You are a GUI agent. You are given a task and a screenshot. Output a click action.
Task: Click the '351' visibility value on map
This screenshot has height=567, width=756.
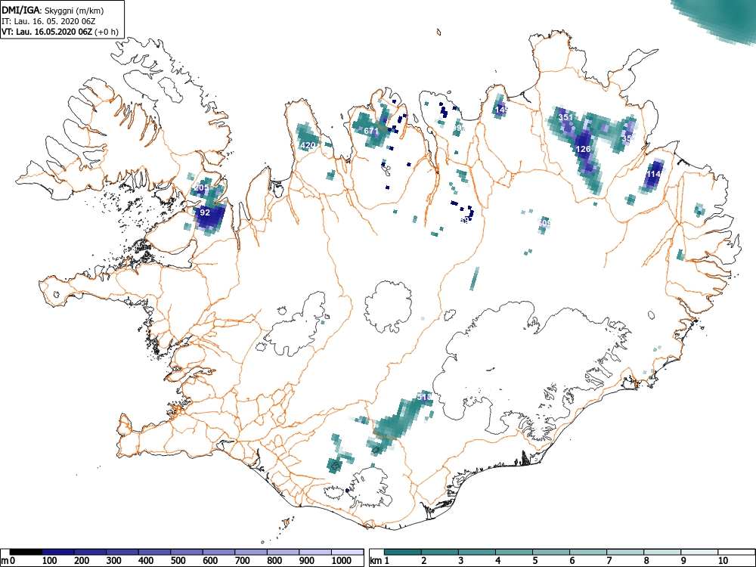tap(565, 117)
